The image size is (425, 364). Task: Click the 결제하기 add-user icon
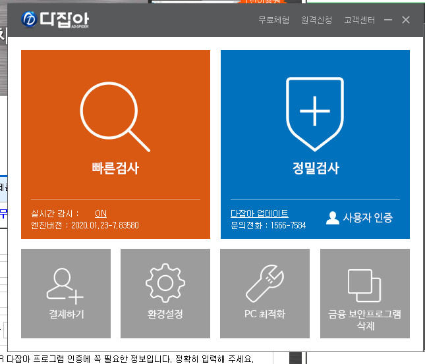65,286
